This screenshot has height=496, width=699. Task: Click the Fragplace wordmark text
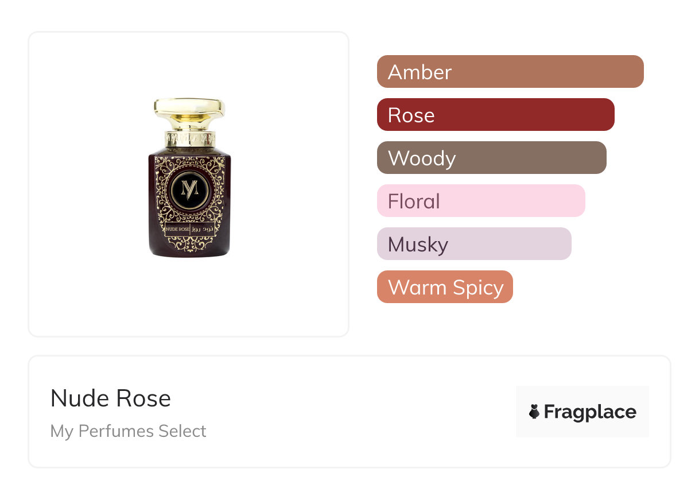click(x=589, y=412)
